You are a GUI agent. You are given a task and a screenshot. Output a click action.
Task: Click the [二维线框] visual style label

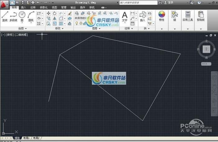click(21, 35)
